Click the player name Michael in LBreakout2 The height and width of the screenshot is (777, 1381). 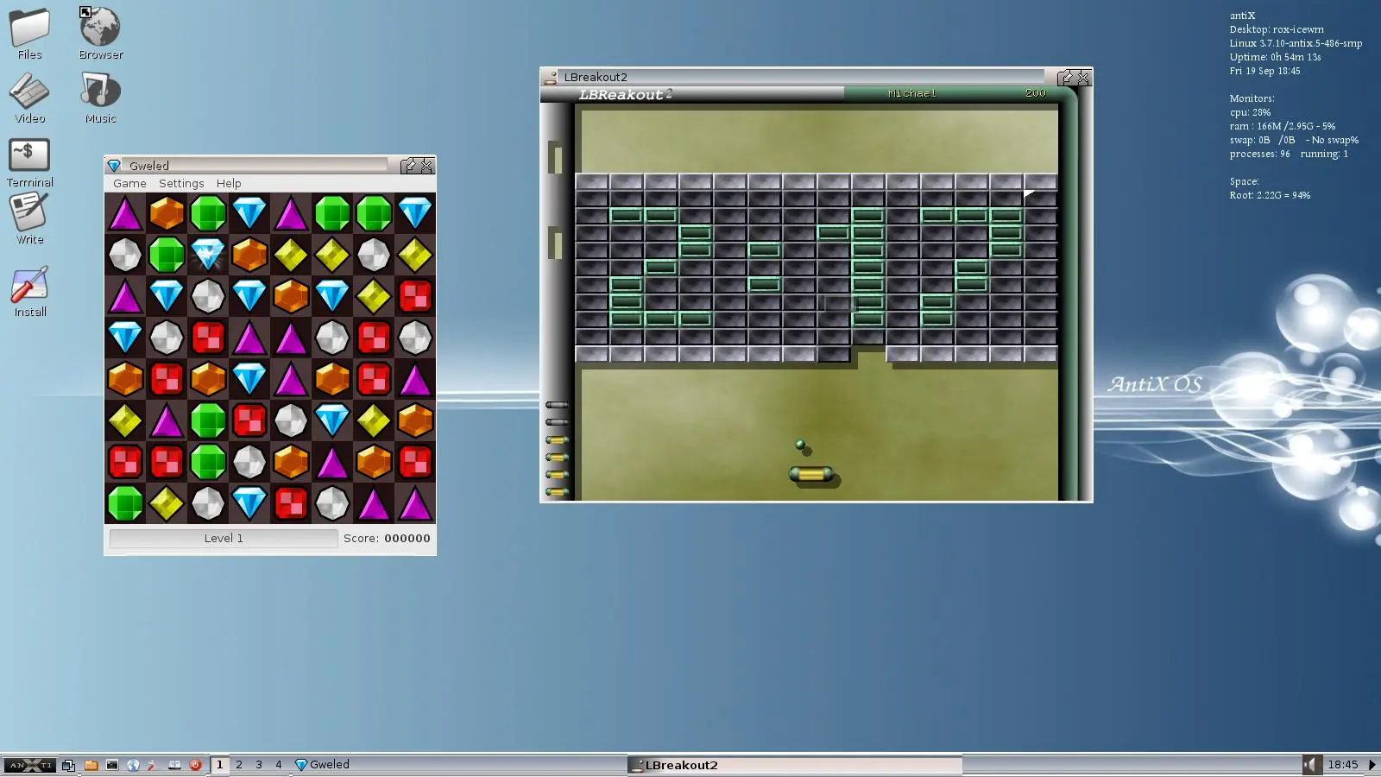912,93
